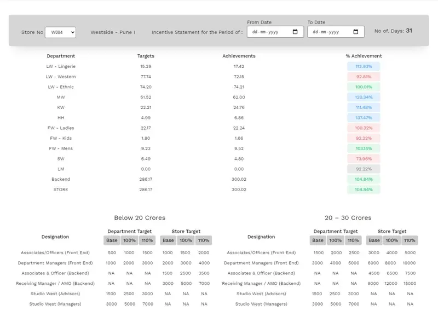Click the red 92.81% achievement badge
The height and width of the screenshot is (316, 438).
tap(364, 77)
